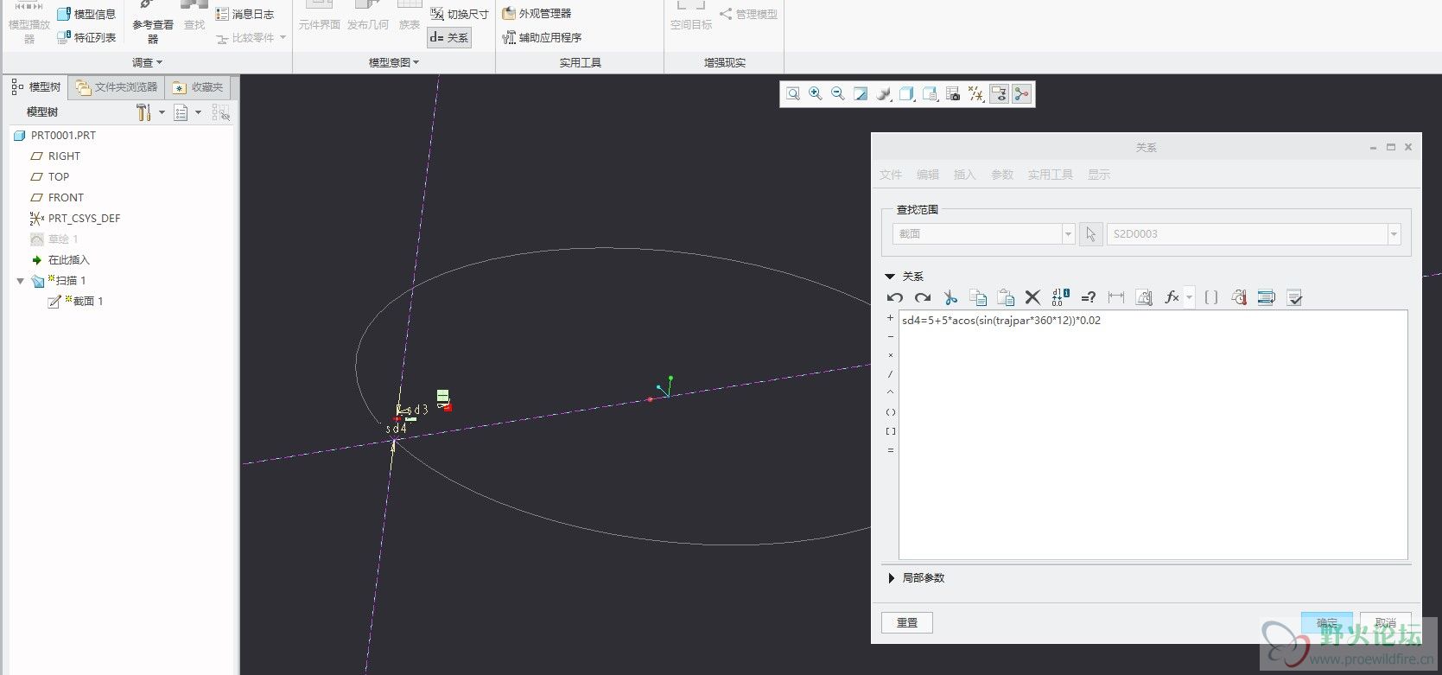The height and width of the screenshot is (675, 1442).
Task: Open the 调查 ribbon group dropdown
Action: [147, 62]
